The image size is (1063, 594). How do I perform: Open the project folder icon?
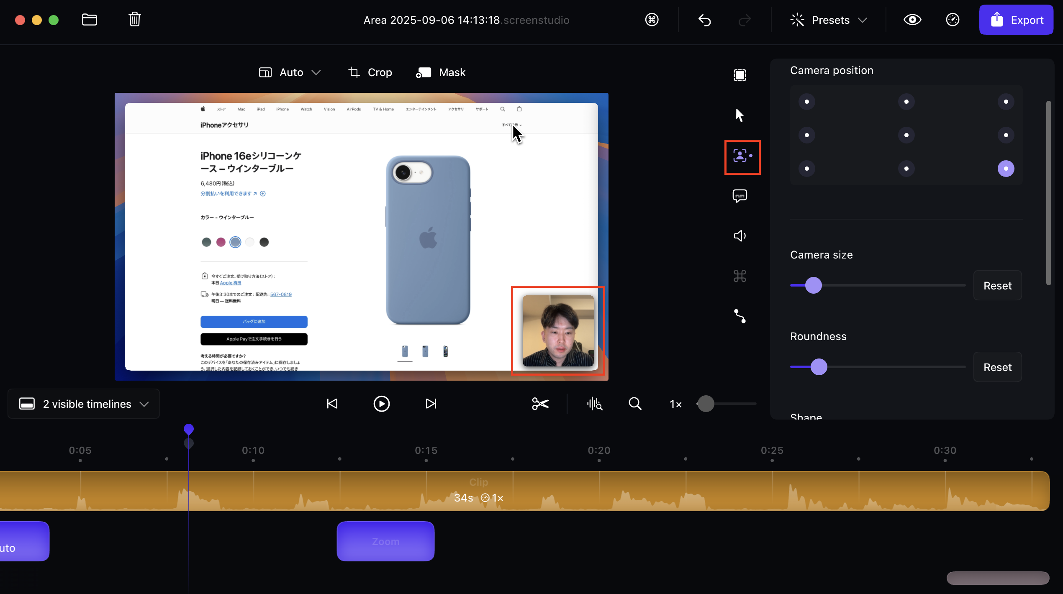[89, 20]
